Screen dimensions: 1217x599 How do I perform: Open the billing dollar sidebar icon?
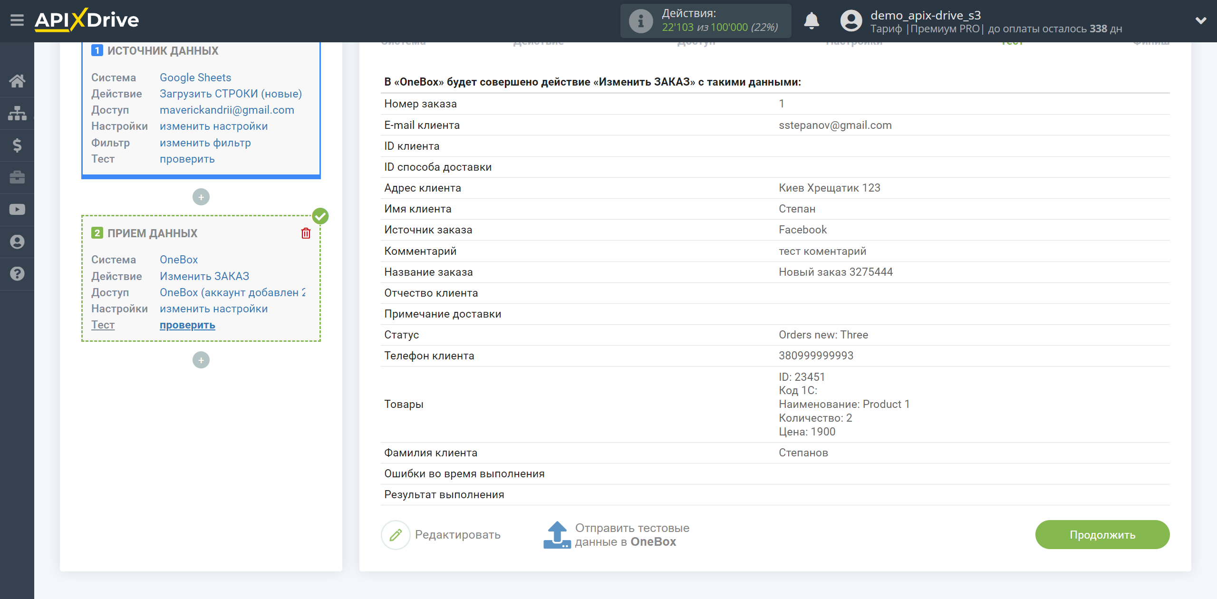tap(17, 145)
